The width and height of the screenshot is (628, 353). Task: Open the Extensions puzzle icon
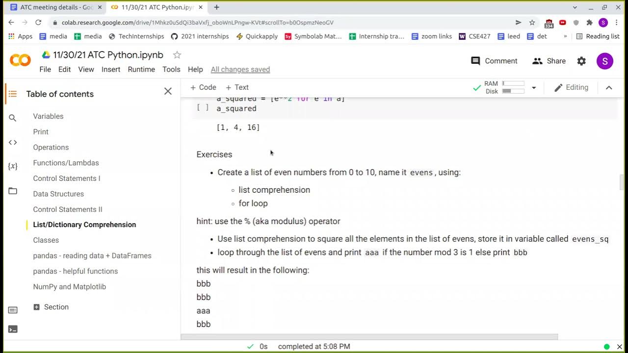(x=589, y=23)
